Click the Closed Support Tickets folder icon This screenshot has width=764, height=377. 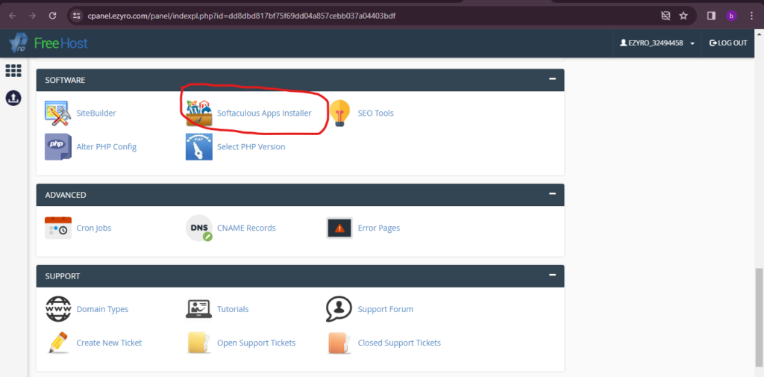pyautogui.click(x=339, y=343)
